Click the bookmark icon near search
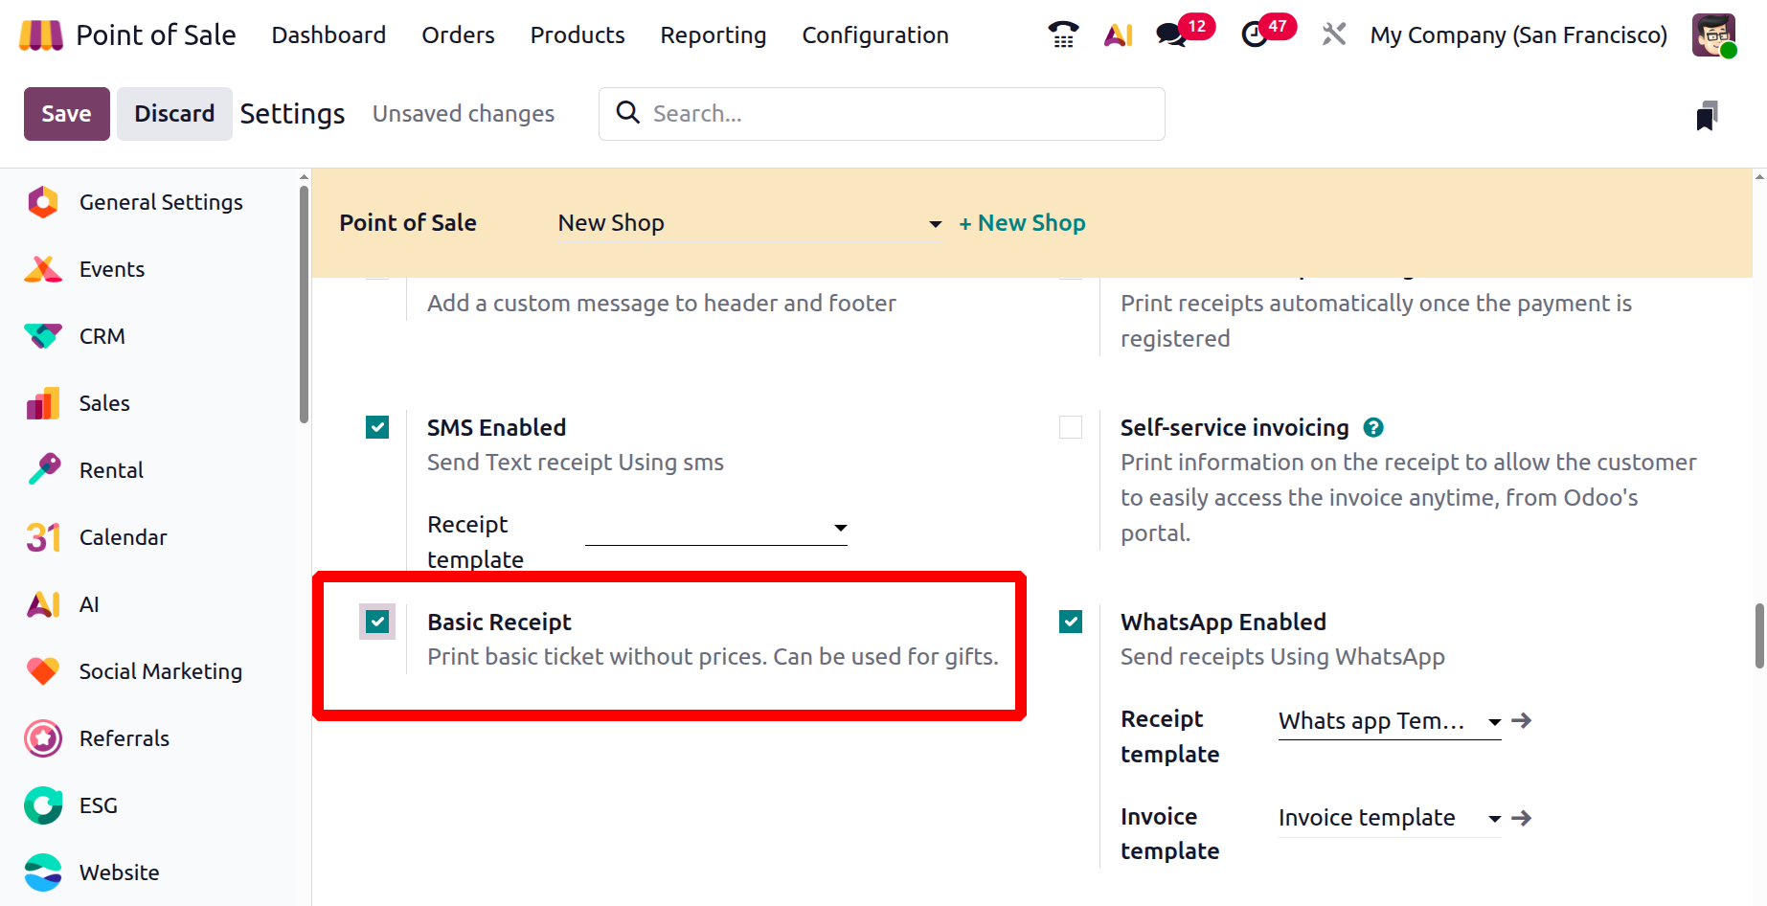Screen dimensions: 1767x906 (x=1707, y=116)
